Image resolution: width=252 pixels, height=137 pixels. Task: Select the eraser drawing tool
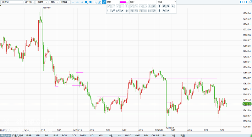pos(122,11)
